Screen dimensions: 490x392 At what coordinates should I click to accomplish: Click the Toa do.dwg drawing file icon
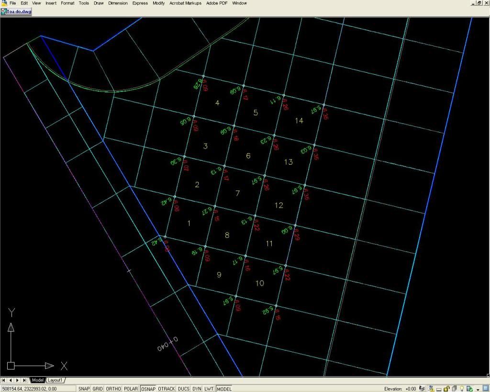pyautogui.click(x=3, y=11)
